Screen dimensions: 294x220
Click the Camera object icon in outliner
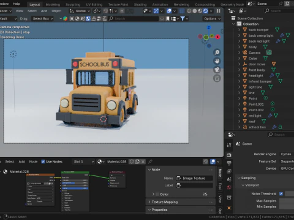[x=245, y=53]
